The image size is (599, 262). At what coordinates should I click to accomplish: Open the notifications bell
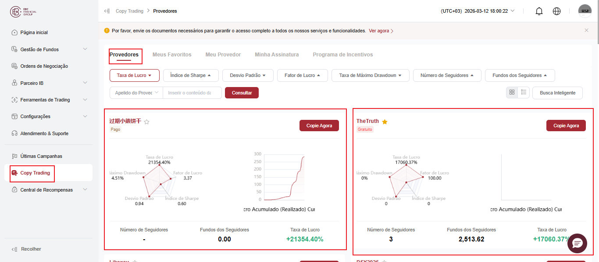tap(539, 11)
